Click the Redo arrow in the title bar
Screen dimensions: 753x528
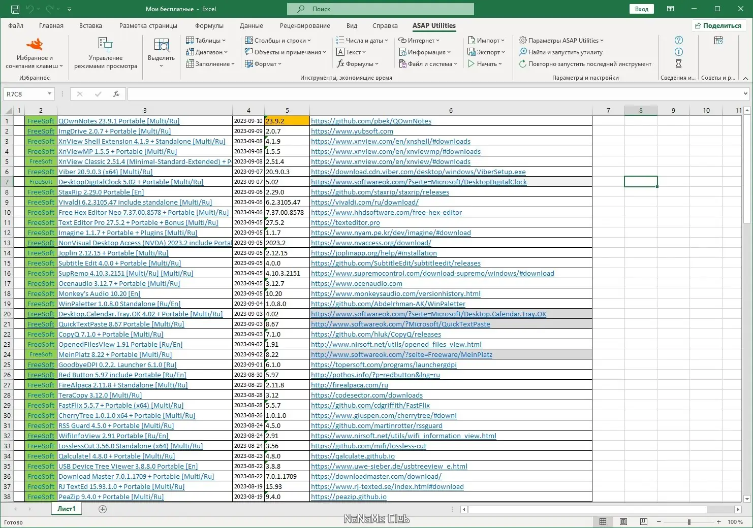coord(50,9)
